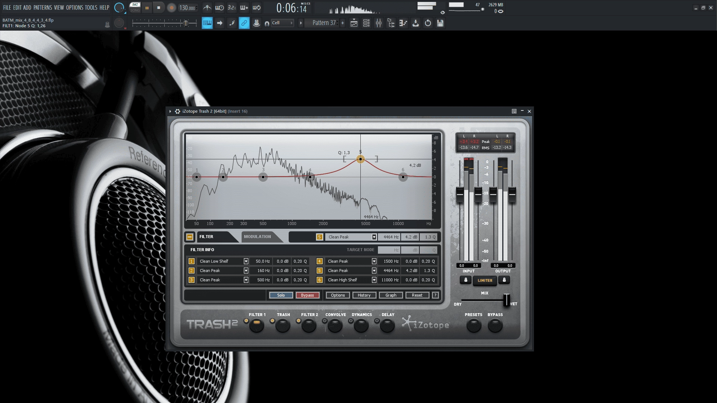Click the Options button

pos(338,295)
